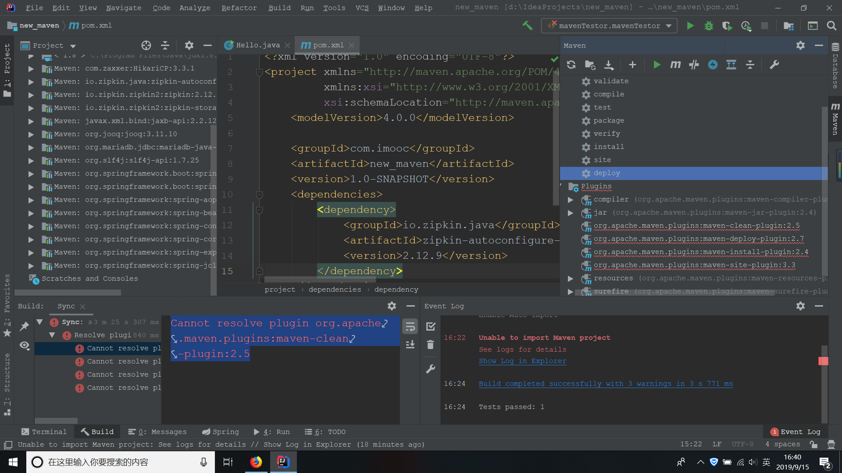Expand Maven: org.jooq:jooq:3.11.10 library
Viewport: 842px width, 473px height.
pyautogui.click(x=31, y=134)
